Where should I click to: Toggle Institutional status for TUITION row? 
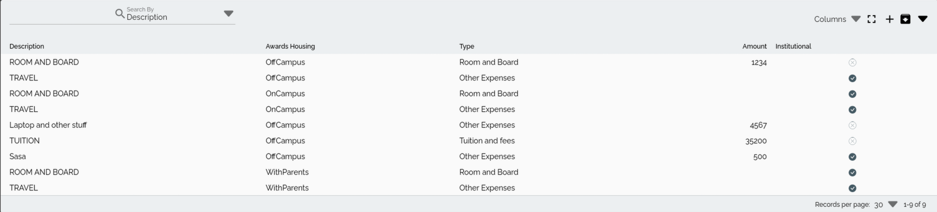tap(852, 141)
